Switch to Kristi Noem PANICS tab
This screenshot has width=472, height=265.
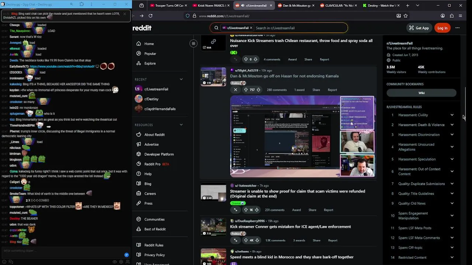[x=211, y=6]
